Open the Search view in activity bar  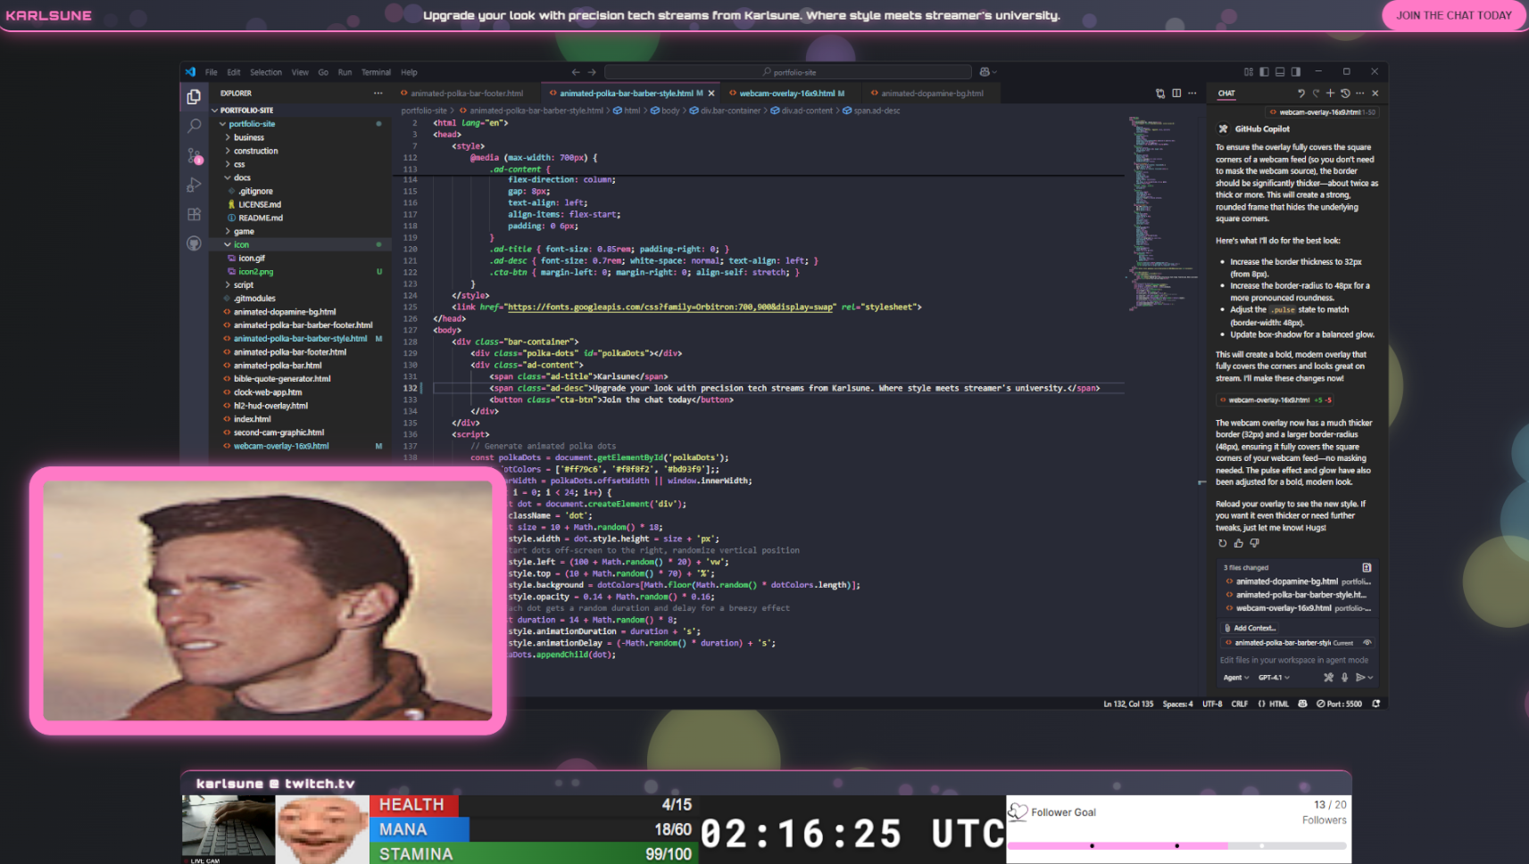(194, 127)
